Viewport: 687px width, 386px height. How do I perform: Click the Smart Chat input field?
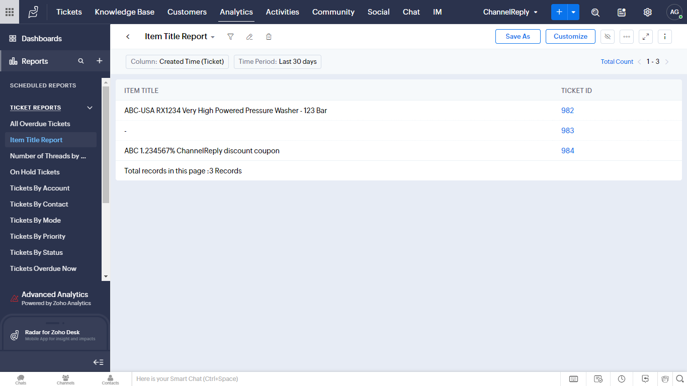point(346,379)
